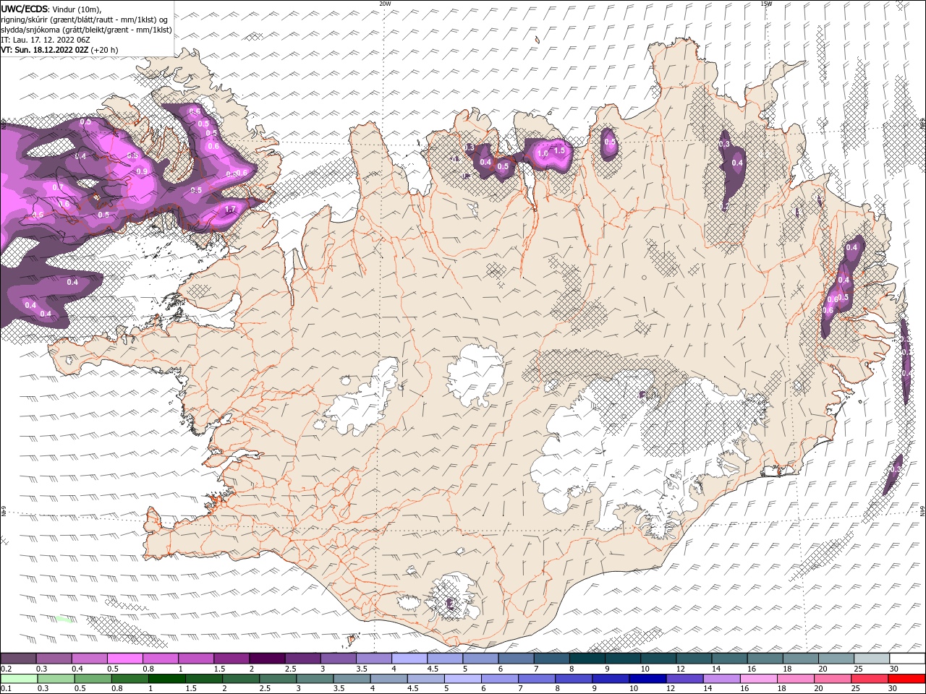Click the deep blue lower legend swatch at 10
The height and width of the screenshot is (694, 926).
647,679
